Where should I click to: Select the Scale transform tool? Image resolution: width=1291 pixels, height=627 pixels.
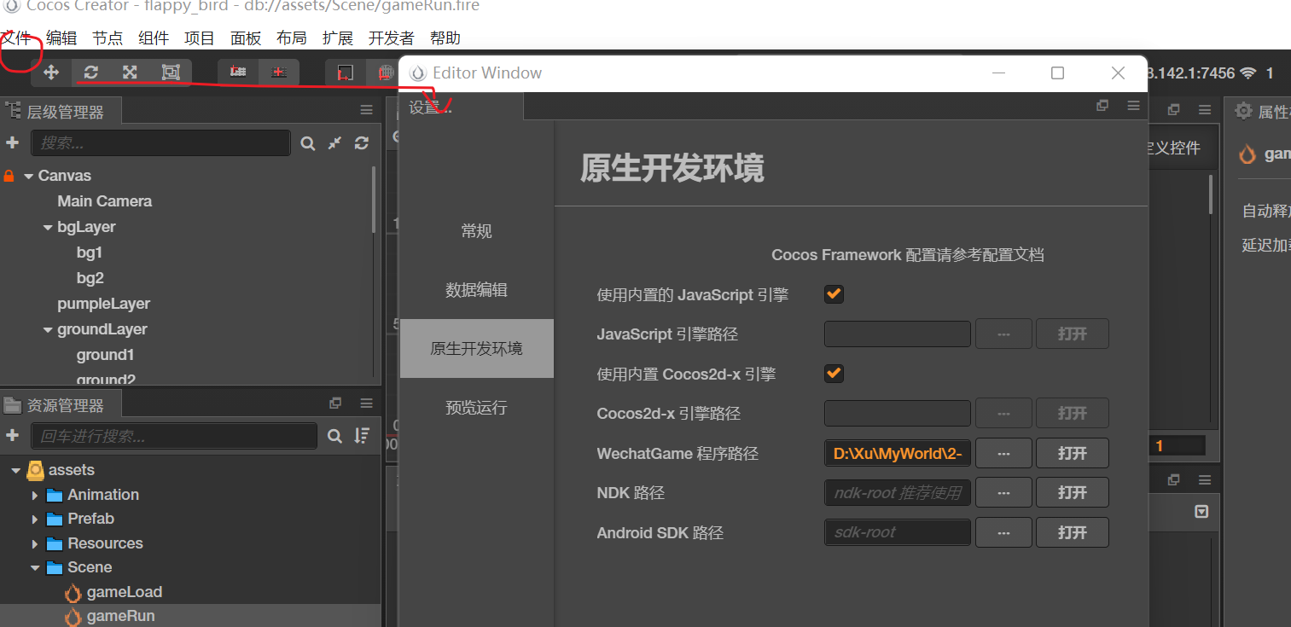coord(130,73)
